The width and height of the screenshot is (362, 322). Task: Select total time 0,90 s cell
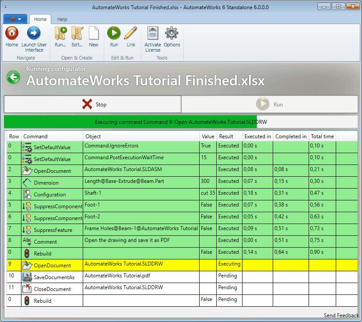coord(322,253)
